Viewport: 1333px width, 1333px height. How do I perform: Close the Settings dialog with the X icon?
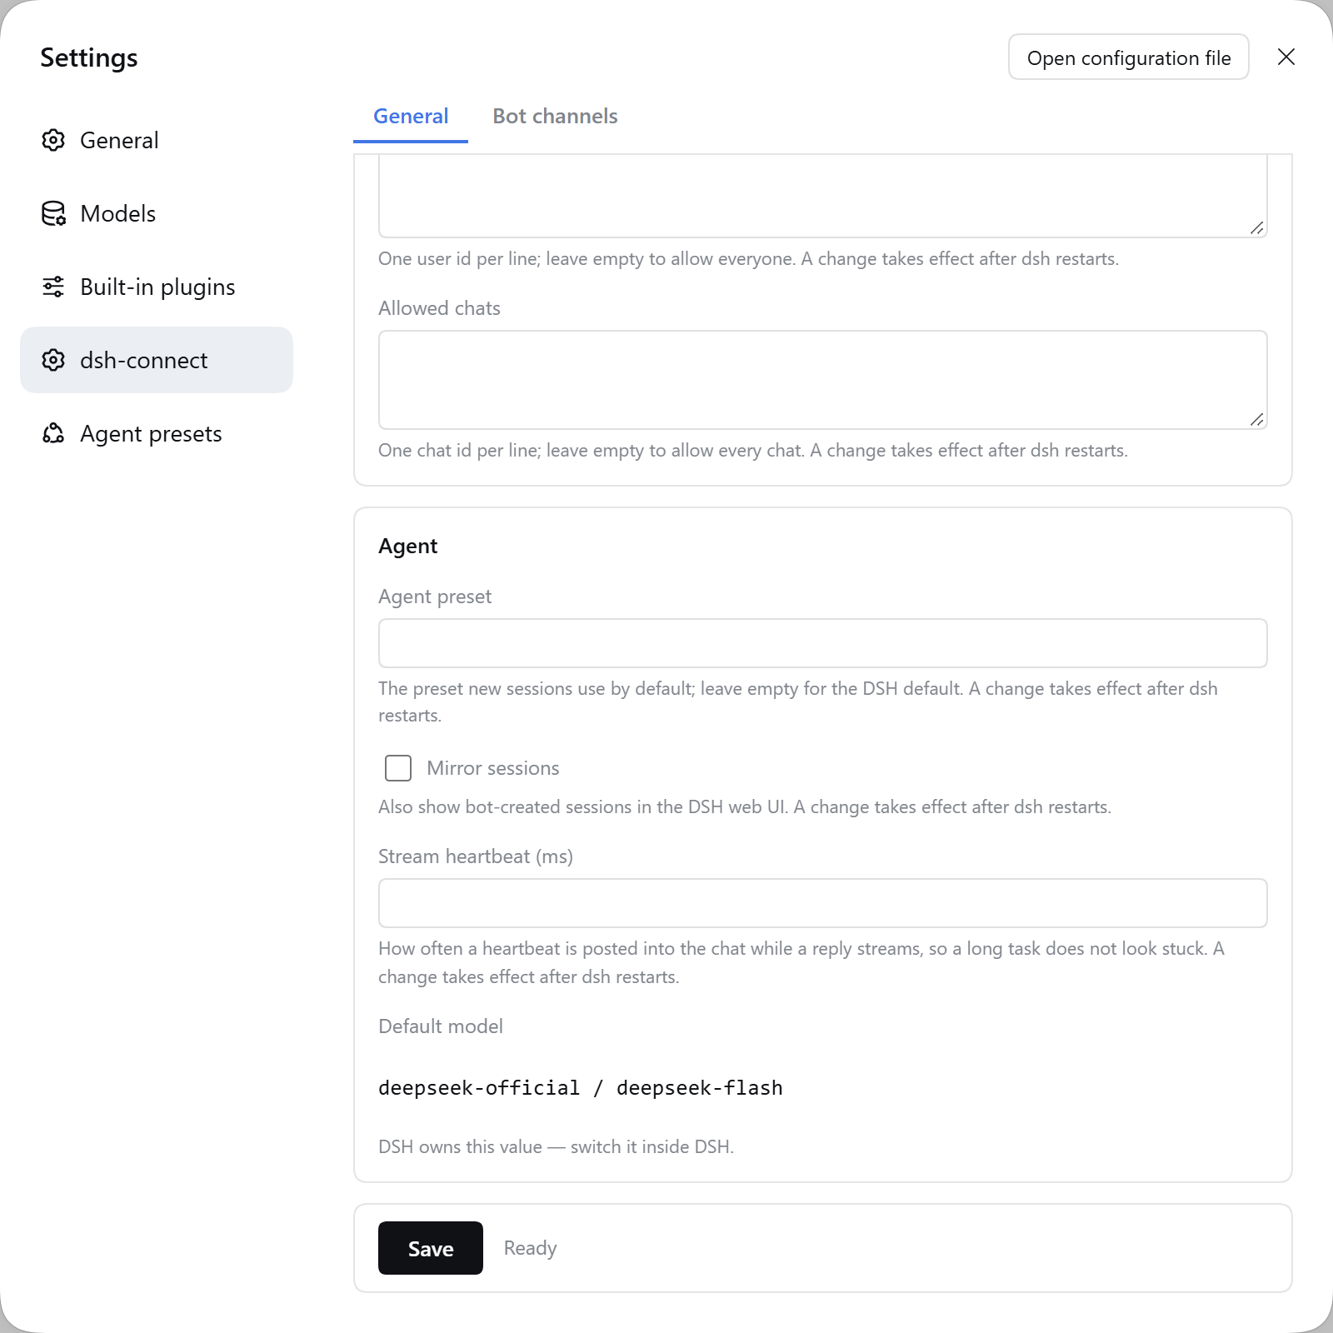[1286, 57]
